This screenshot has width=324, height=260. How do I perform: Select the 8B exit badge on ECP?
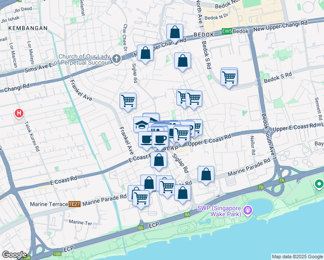(x=140, y=227)
